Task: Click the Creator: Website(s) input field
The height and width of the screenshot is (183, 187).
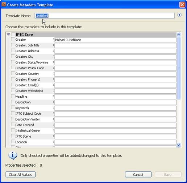Action: [115, 91]
